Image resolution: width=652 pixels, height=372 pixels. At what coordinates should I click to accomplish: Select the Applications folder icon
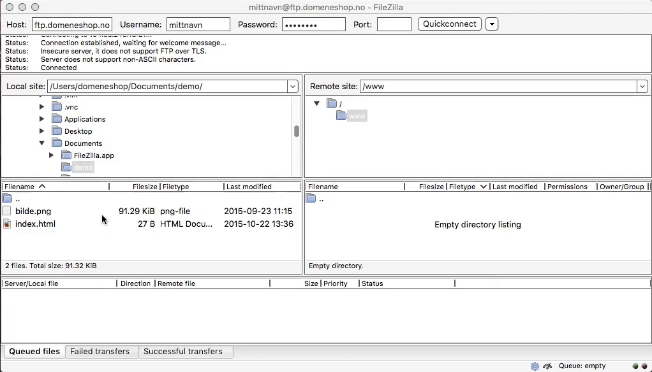point(57,118)
